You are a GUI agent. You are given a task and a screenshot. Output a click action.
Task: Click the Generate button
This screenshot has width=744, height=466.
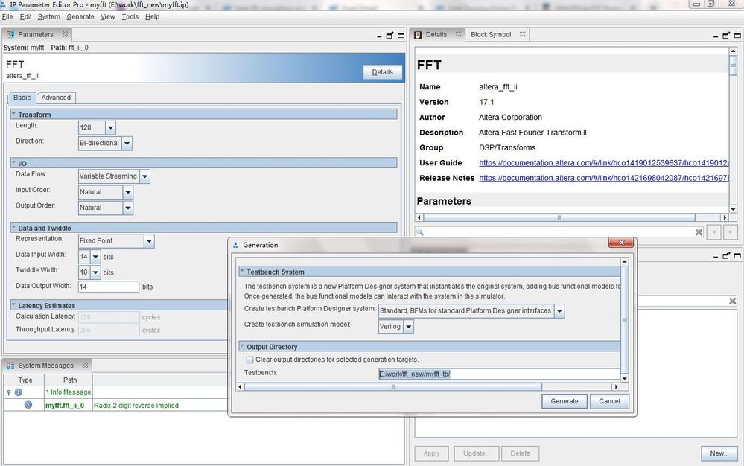(565, 401)
